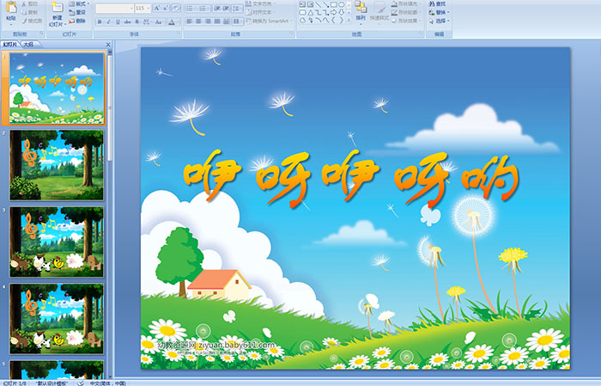The width and height of the screenshot is (601, 386).
Task: Open the line spacing dropdown
Action: tap(237, 9)
